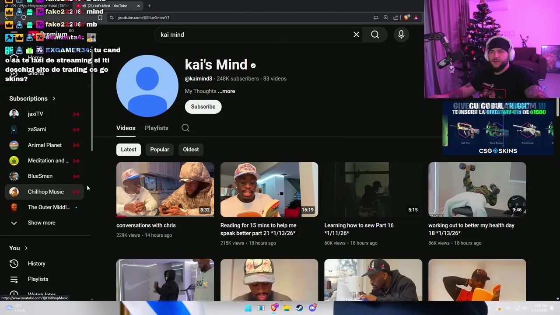The image size is (560, 315).
Task: Click the weather widget on the taskbar
Action: point(15,308)
